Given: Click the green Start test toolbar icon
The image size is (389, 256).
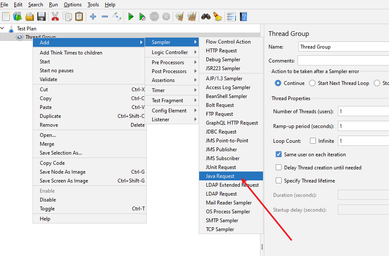Looking at the screenshot, I should coord(131,16).
